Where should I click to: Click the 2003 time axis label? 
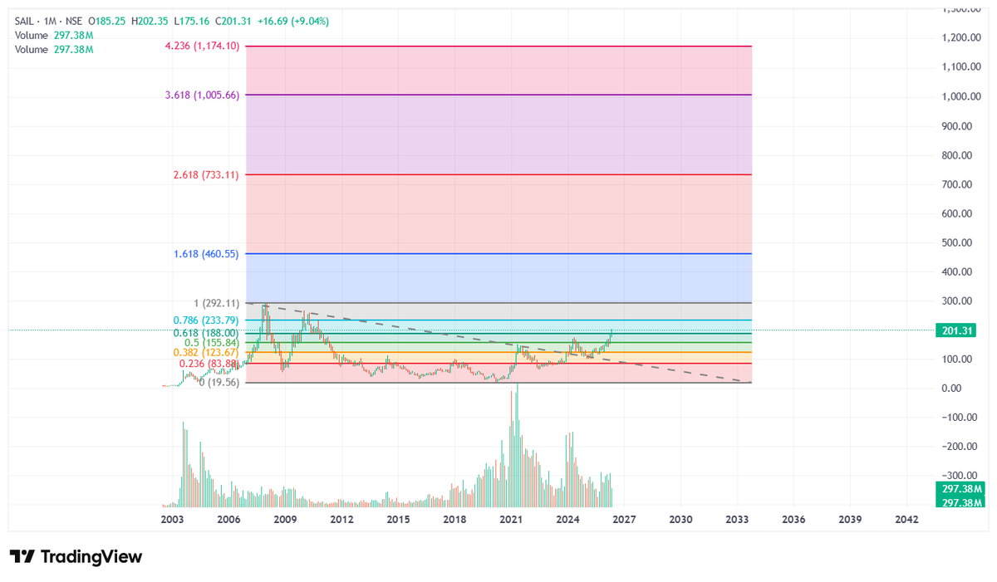click(172, 519)
